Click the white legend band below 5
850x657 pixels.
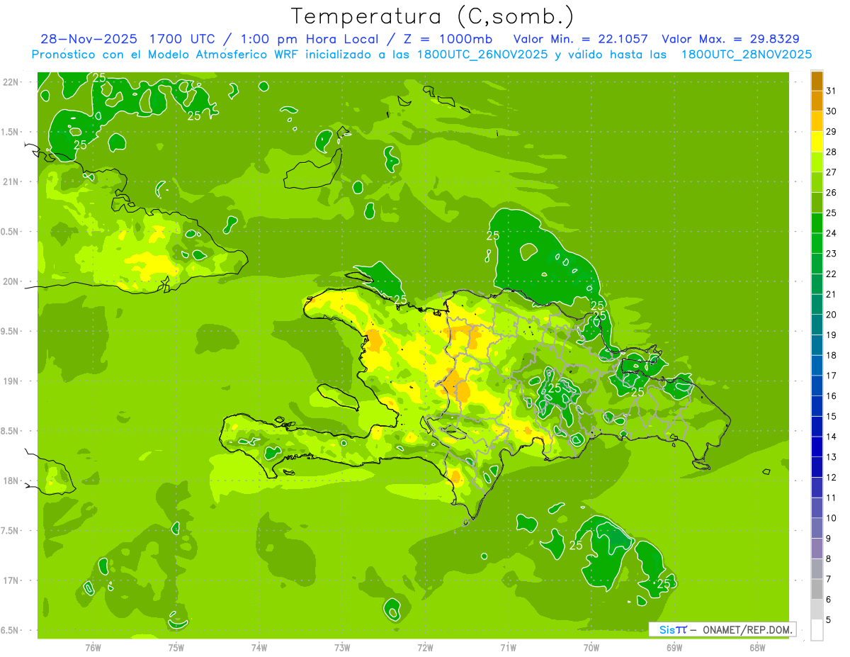817,630
